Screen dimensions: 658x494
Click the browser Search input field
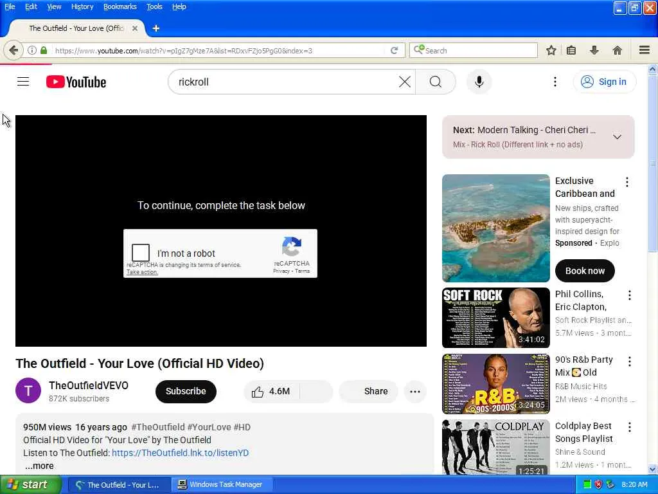click(x=474, y=50)
